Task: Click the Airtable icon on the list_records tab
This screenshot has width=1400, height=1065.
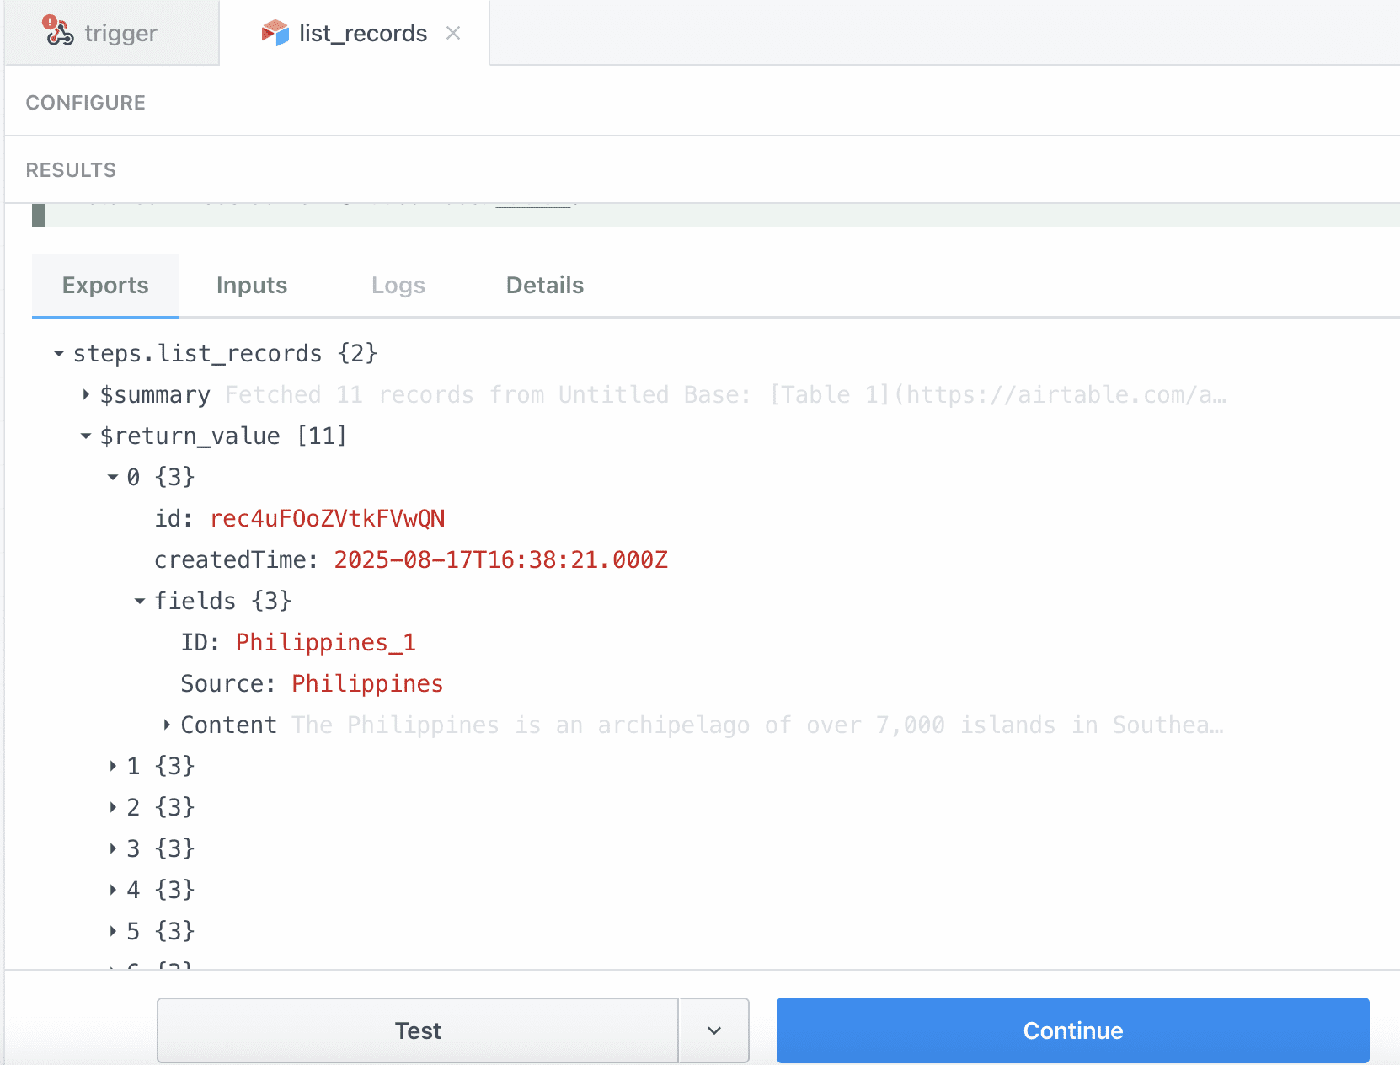Action: (274, 33)
